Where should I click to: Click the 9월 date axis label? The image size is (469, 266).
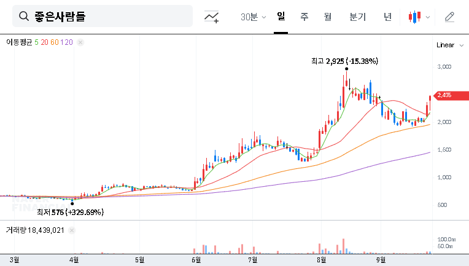pyautogui.click(x=381, y=260)
